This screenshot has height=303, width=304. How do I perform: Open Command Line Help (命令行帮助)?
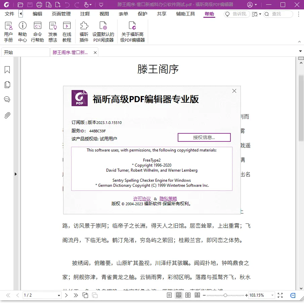point(37,32)
